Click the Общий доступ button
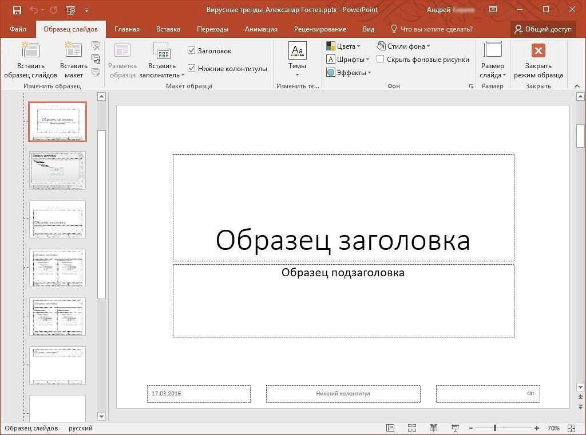The width and height of the screenshot is (586, 435). 543,29
